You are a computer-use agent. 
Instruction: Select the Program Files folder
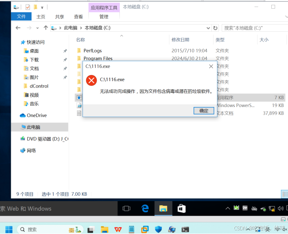pos(98,58)
